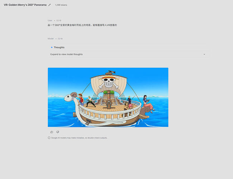This screenshot has width=233, height=179.
Task: Click 'Google AI models may make mistakes' disclaimer
Action: [79, 138]
